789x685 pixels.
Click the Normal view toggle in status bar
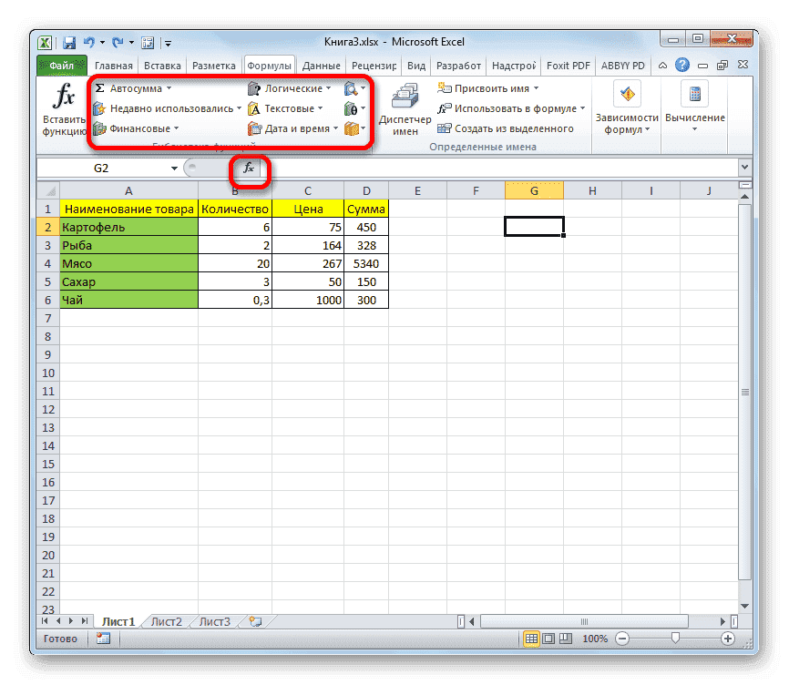click(x=531, y=639)
